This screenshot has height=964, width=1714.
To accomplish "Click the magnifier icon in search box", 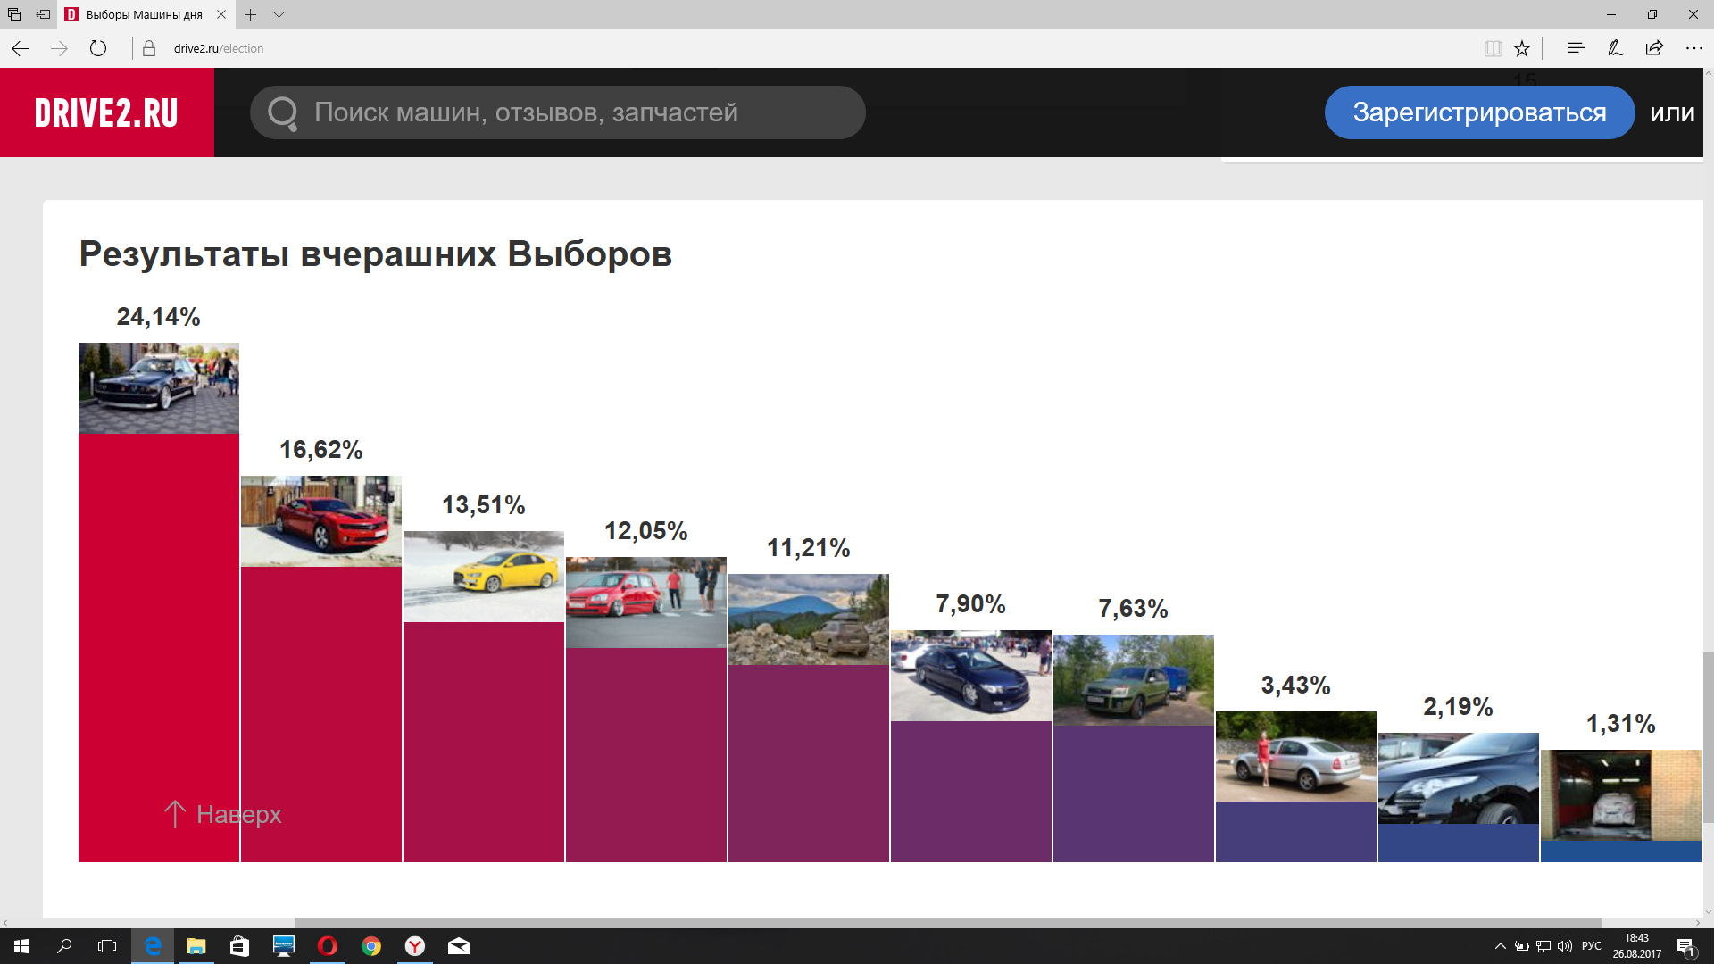I will tap(282, 113).
